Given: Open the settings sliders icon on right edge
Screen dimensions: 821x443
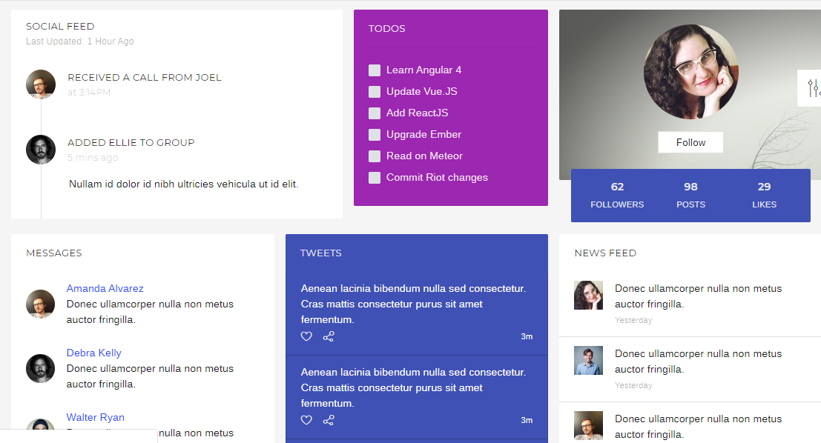Looking at the screenshot, I should click(x=813, y=88).
